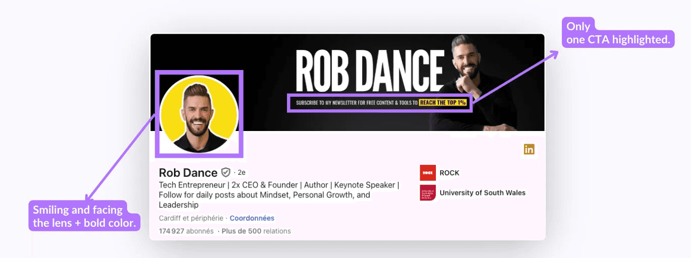Click the Cardiff et périphérie location text
Viewport: 691px width, 258px height.
pos(191,218)
